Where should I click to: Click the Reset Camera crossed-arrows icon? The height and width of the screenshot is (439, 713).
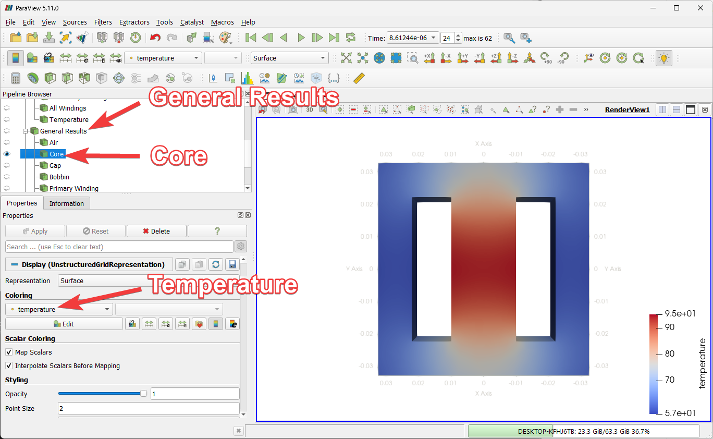click(x=346, y=58)
